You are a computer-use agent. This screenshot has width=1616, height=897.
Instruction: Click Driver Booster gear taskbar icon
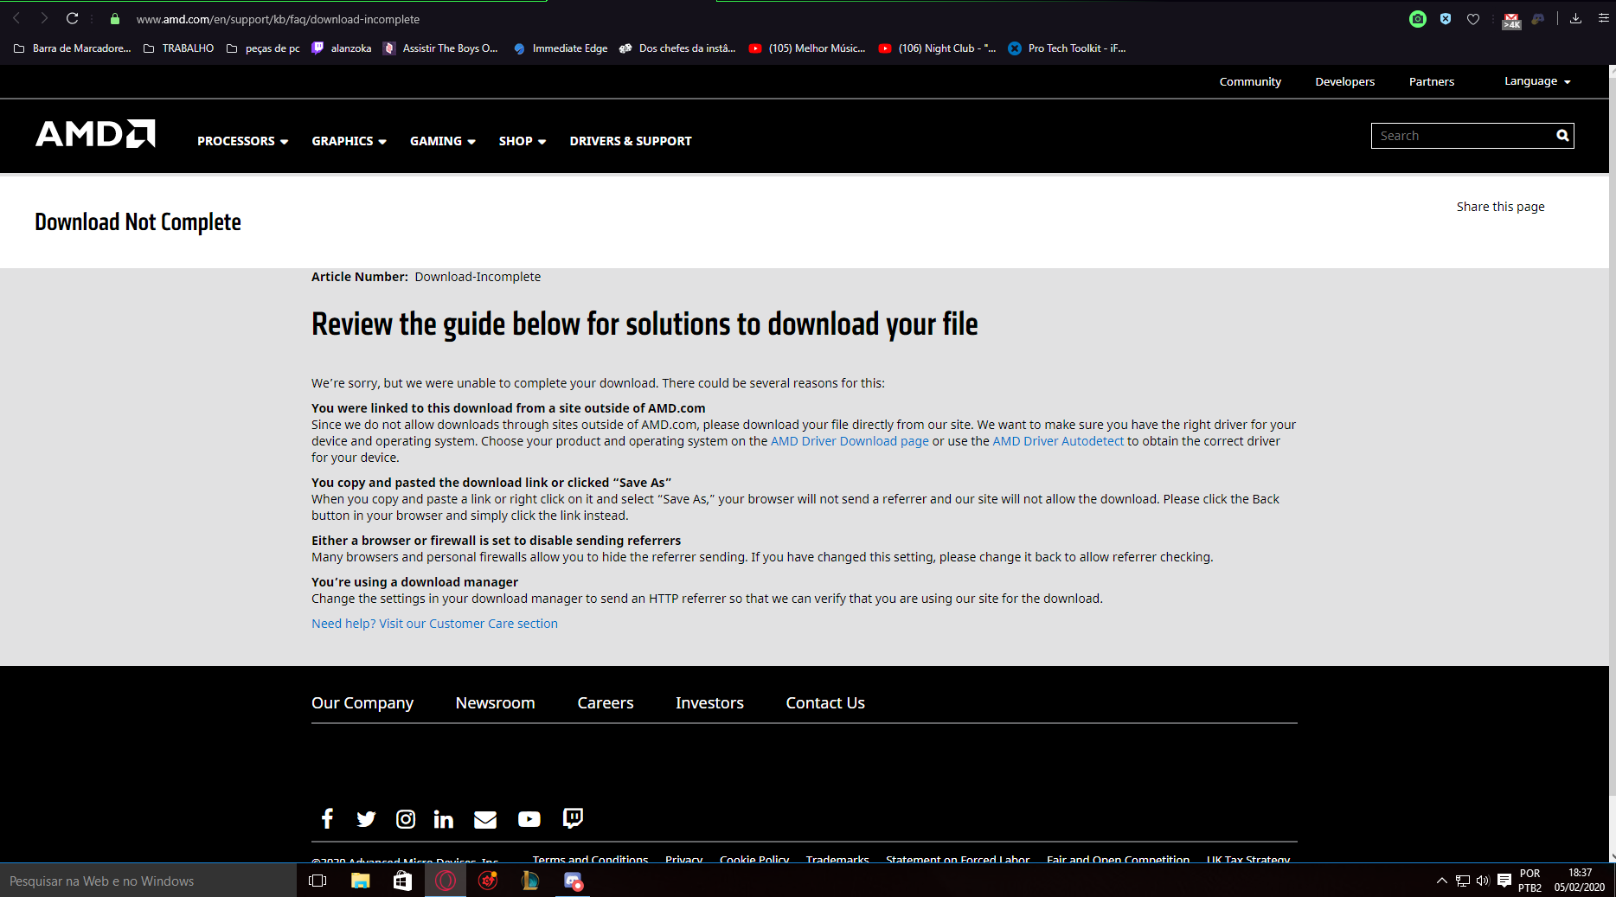(x=488, y=881)
